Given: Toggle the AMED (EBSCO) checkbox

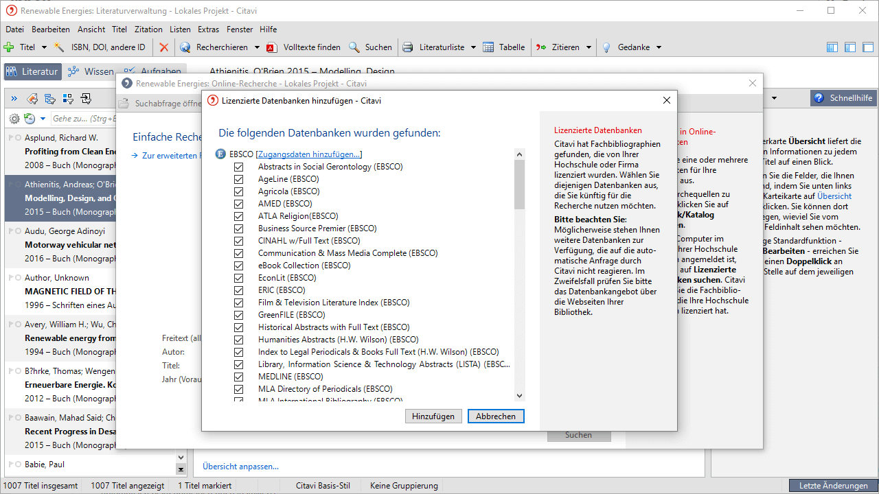Looking at the screenshot, I should pos(238,204).
